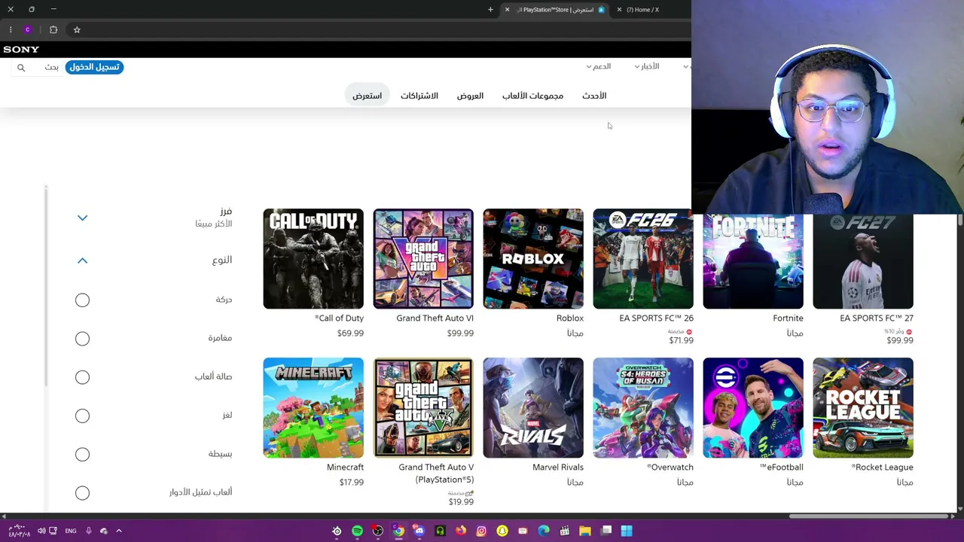Select the مغامرة genre radio button
The width and height of the screenshot is (964, 542).
pos(82,339)
